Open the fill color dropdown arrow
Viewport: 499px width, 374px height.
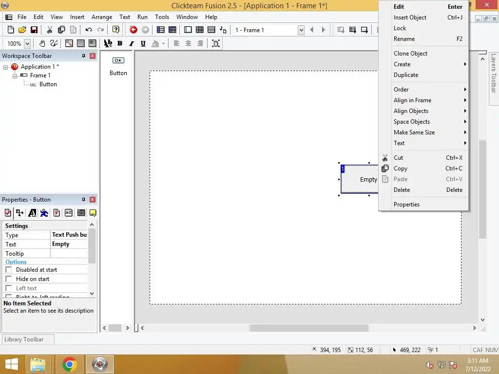click(163, 43)
